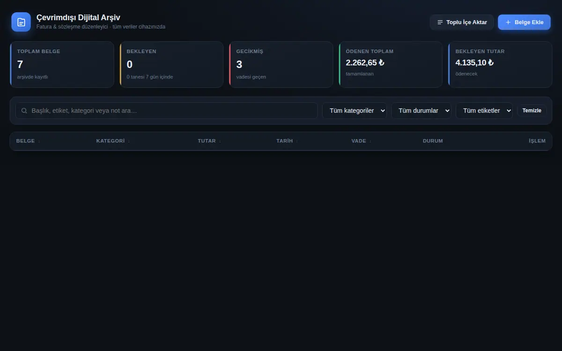Open the Tüm durumlar status filter
The height and width of the screenshot is (351, 562).
pyautogui.click(x=421, y=110)
